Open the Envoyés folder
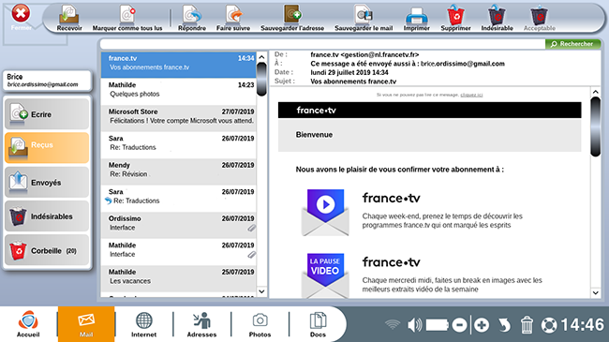This screenshot has height=342, width=609. 47,183
